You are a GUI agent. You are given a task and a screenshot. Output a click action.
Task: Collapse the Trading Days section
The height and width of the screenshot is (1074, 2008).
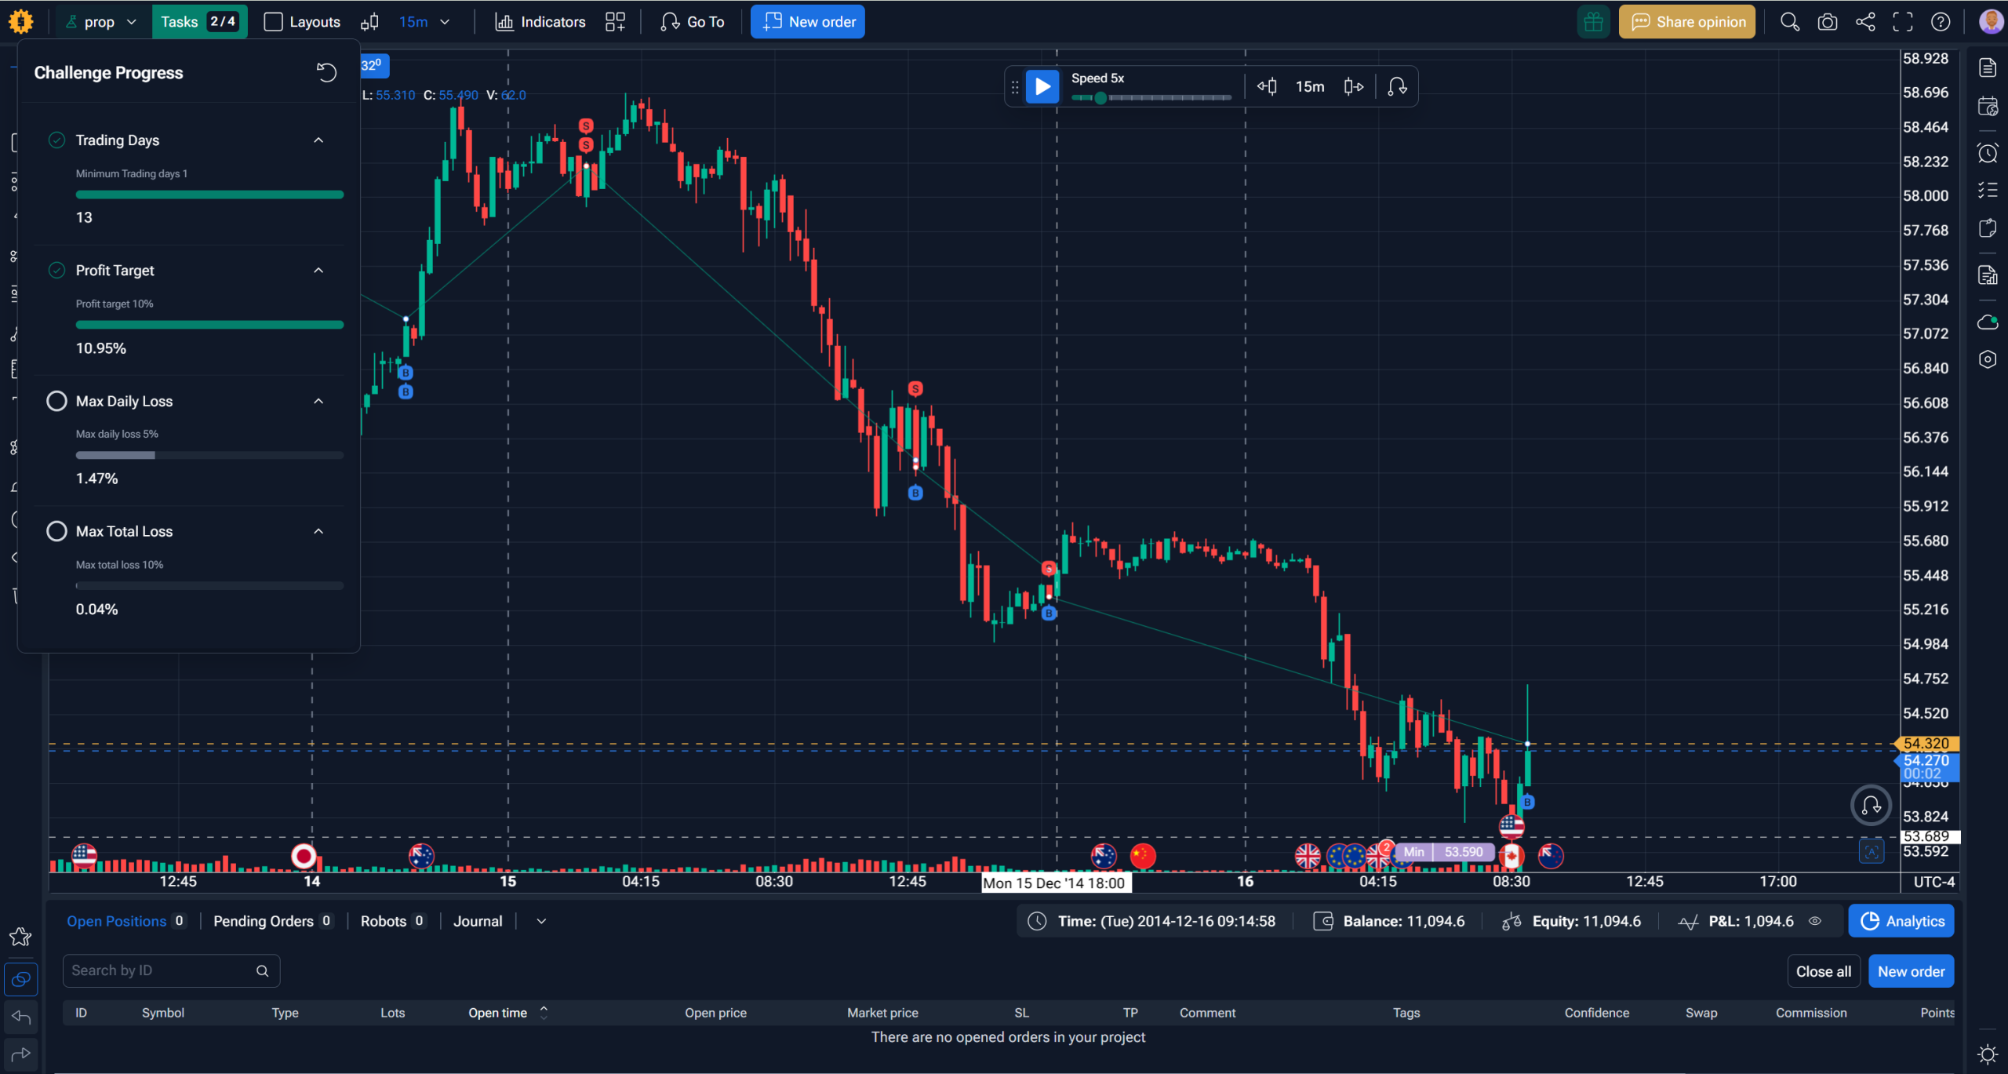(x=318, y=140)
